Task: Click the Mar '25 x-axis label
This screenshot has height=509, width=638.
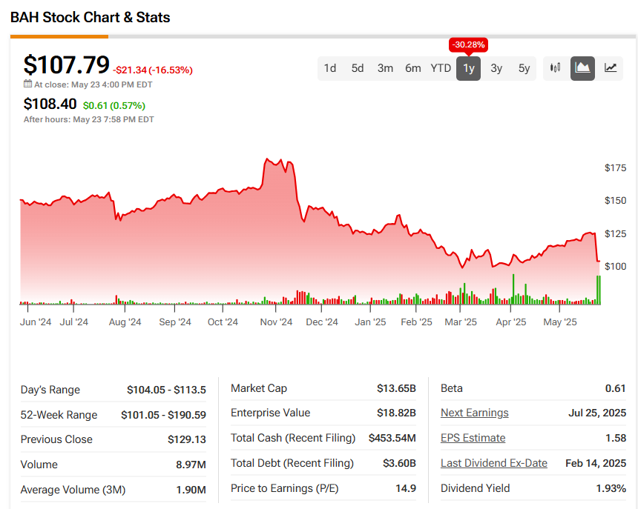Action: [x=461, y=322]
